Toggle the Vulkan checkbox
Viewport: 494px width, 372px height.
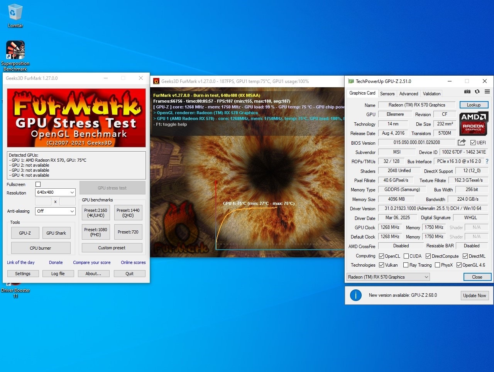[381, 265]
